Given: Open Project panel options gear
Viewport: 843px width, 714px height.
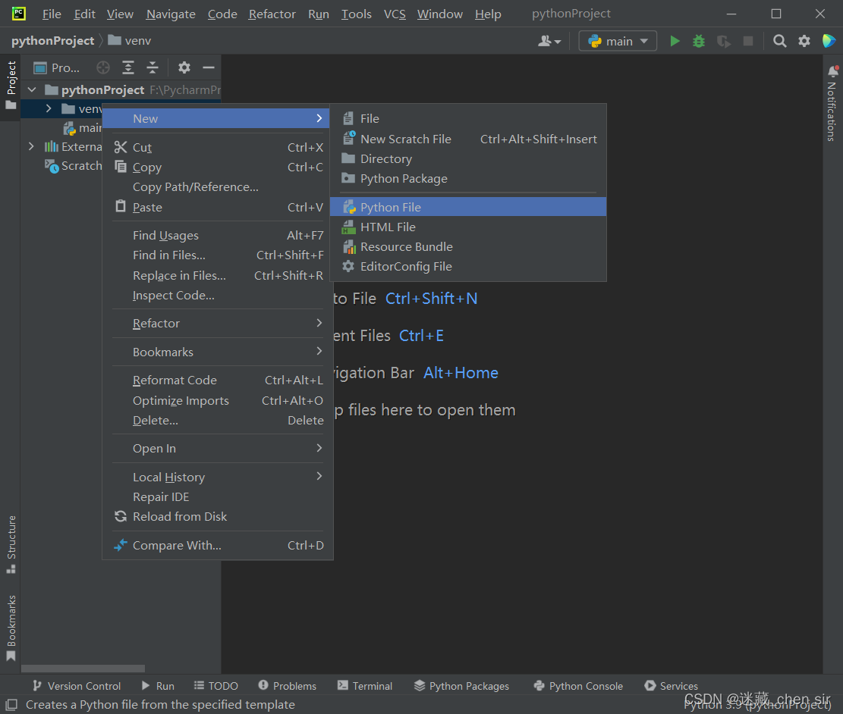Looking at the screenshot, I should pyautogui.click(x=184, y=67).
